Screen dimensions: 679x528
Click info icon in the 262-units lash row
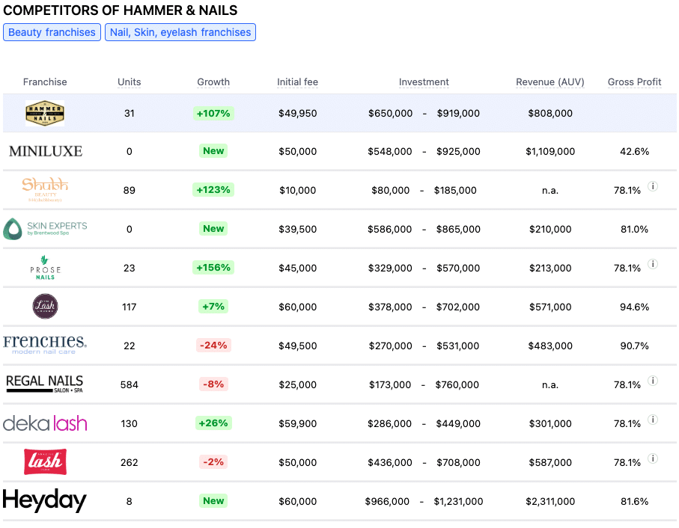tap(653, 458)
